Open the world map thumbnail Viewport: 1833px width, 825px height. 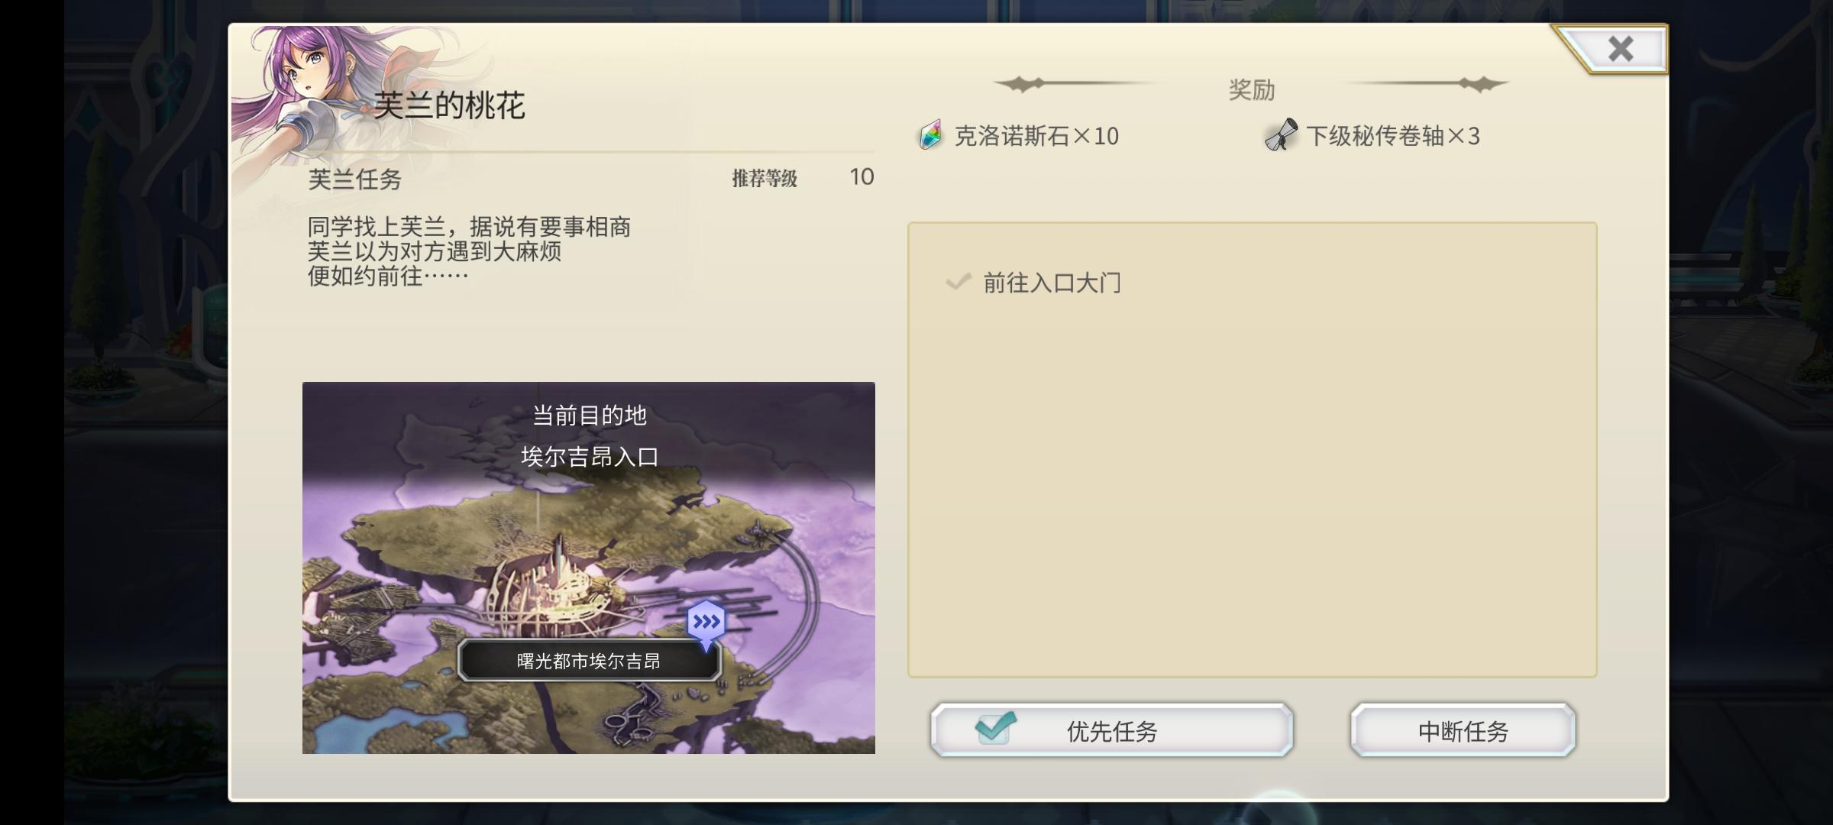click(x=588, y=568)
